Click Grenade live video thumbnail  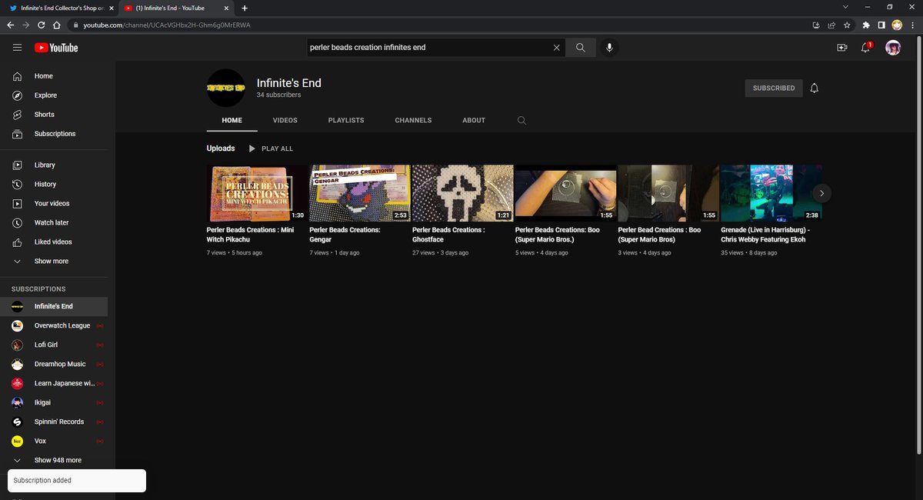click(x=771, y=193)
